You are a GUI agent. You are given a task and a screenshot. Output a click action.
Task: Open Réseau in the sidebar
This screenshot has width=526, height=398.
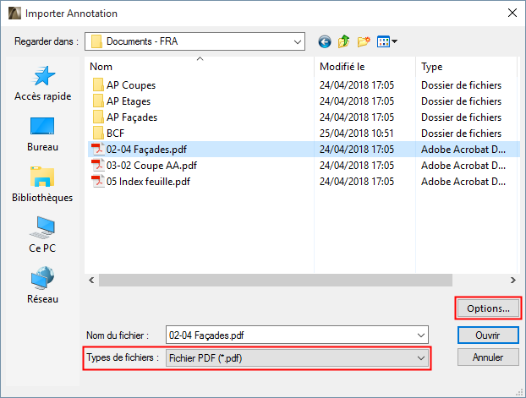coord(43,286)
